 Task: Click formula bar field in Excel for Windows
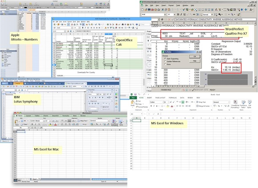pyautogui.click(x=206, y=114)
